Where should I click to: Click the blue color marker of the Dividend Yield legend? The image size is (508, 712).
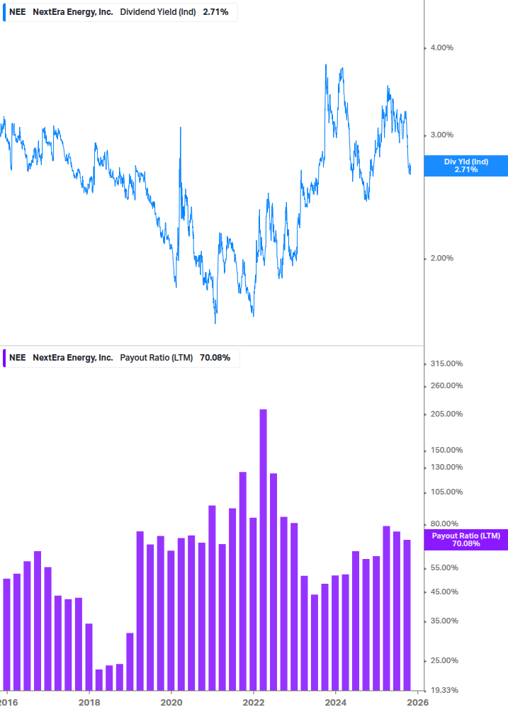point(4,12)
